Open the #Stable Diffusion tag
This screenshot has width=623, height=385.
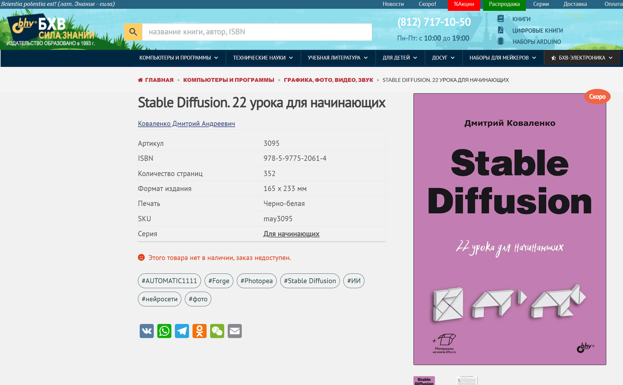point(310,281)
